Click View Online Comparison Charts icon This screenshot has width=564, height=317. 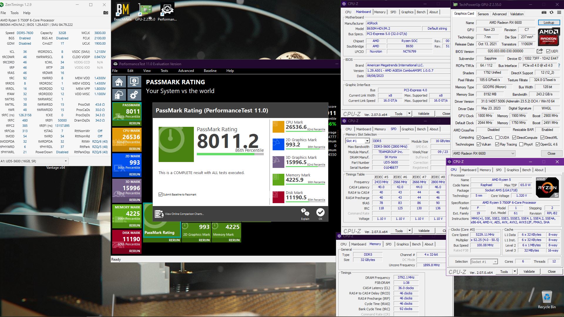[159, 214]
